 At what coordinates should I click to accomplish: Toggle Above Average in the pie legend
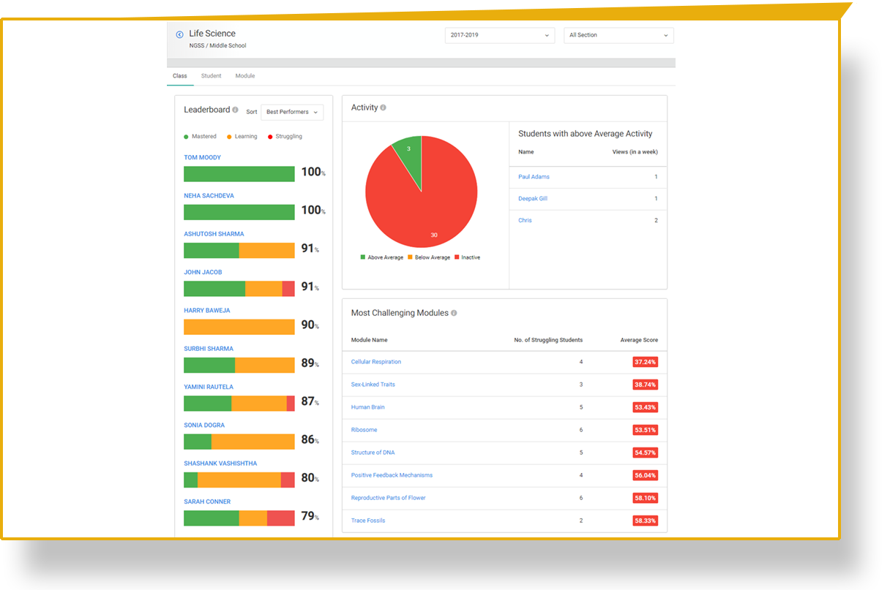pos(381,257)
